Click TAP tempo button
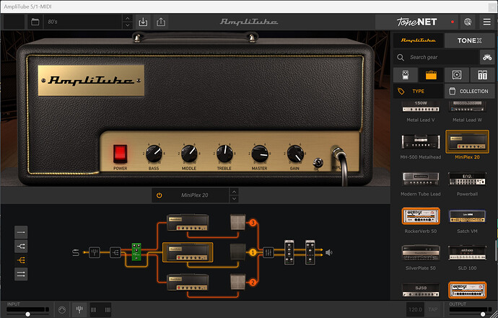This screenshot has height=318, width=498. [x=432, y=309]
